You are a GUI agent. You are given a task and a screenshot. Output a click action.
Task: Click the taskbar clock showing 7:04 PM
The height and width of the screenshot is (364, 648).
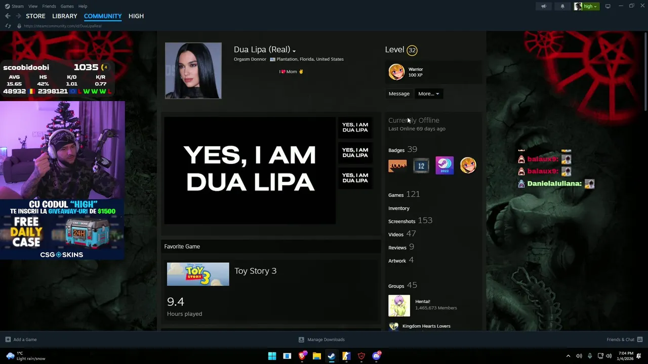click(626, 356)
